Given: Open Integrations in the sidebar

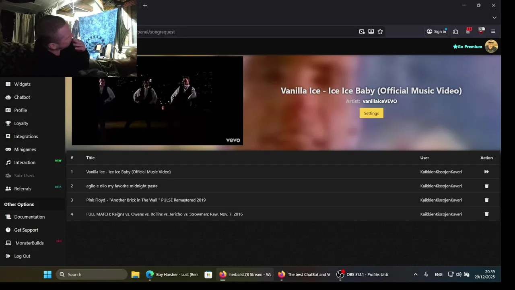Looking at the screenshot, I should 26,137.
